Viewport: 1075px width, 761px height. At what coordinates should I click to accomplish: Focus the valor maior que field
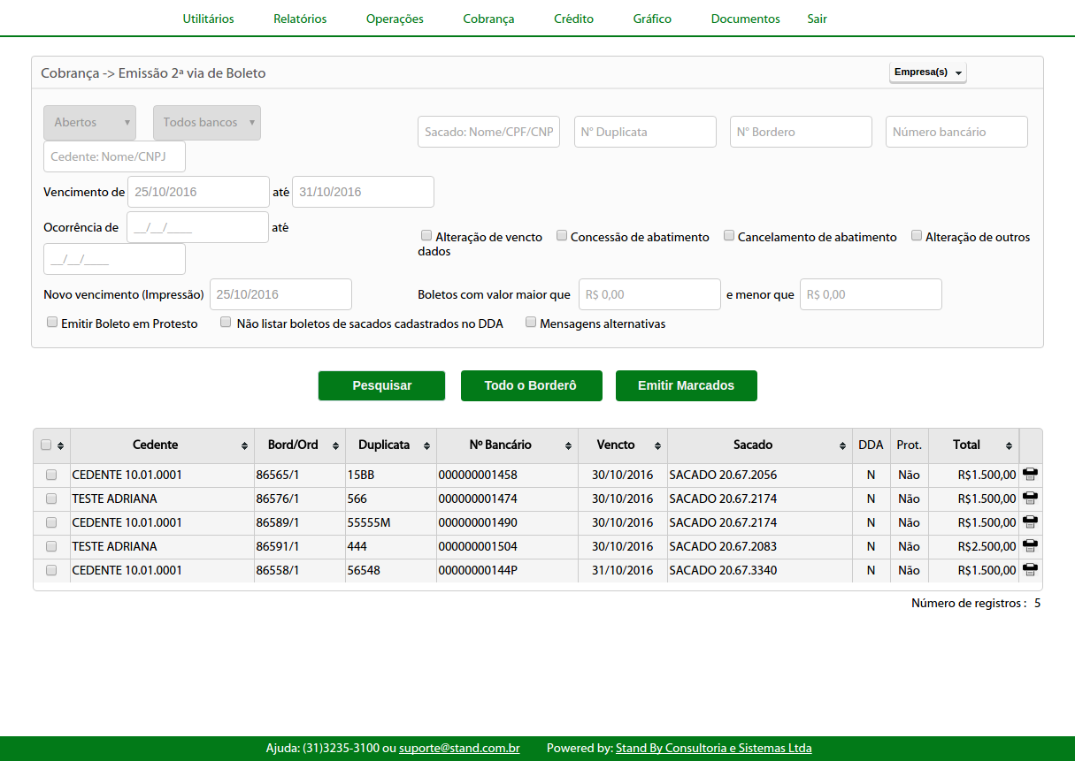click(649, 294)
